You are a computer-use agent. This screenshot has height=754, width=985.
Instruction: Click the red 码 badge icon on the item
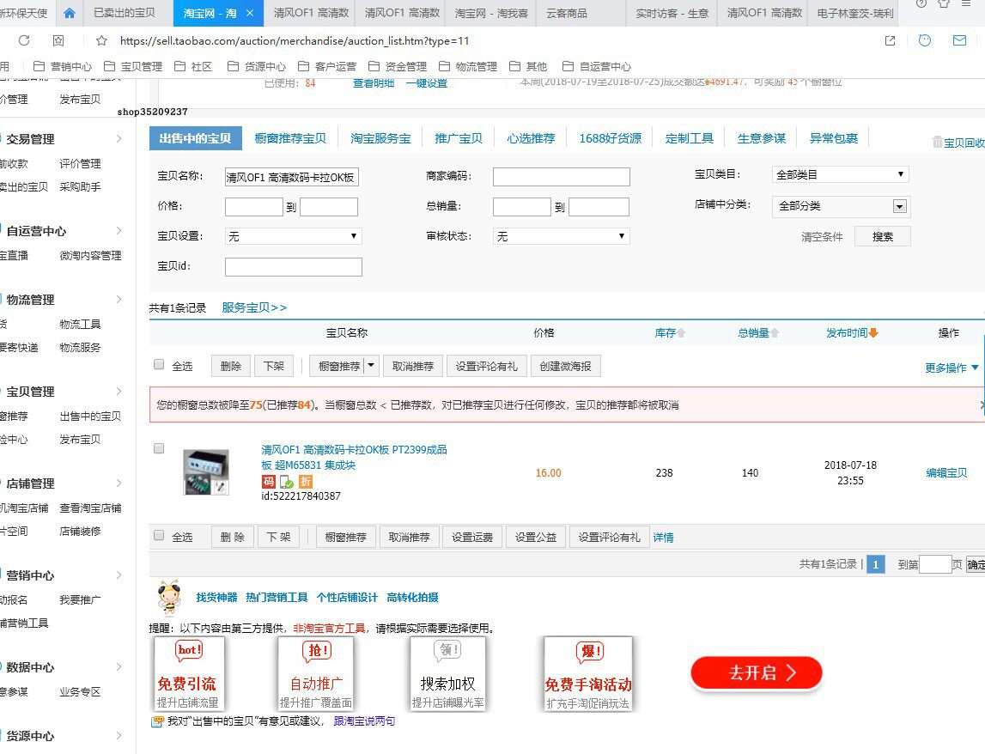tap(268, 481)
